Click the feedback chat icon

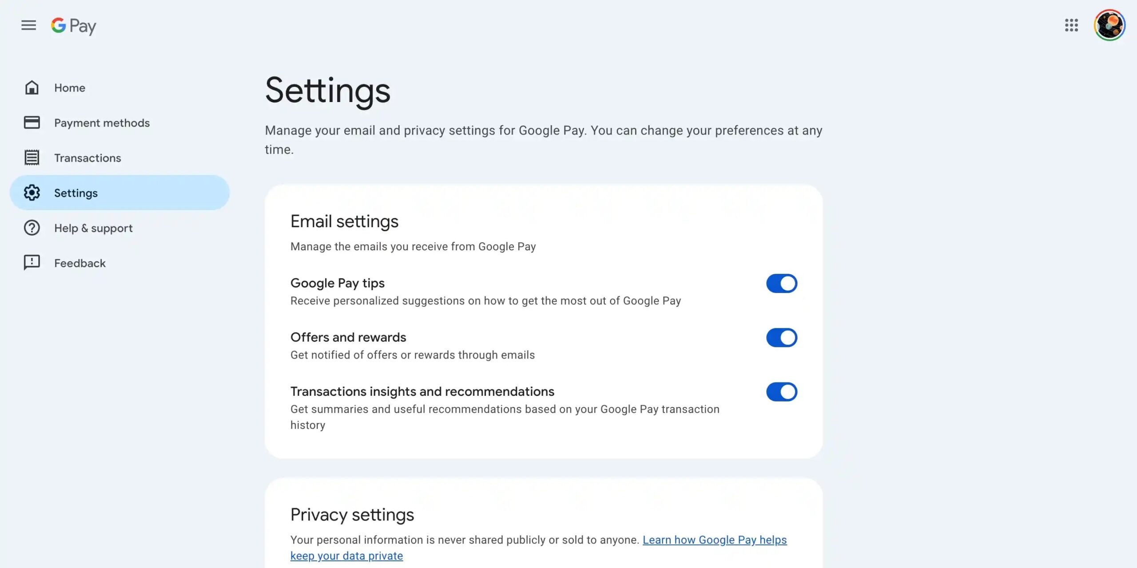(x=31, y=263)
